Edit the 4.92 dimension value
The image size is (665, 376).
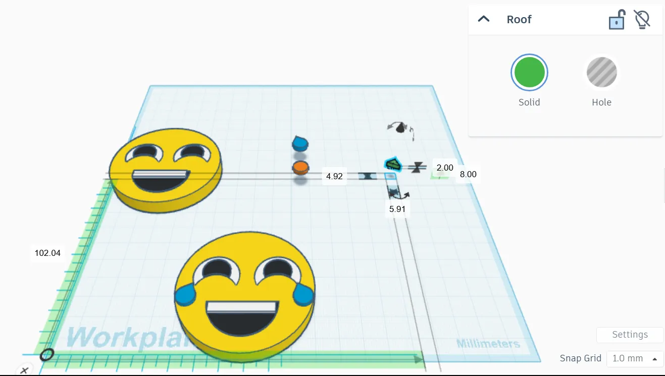[x=334, y=176]
